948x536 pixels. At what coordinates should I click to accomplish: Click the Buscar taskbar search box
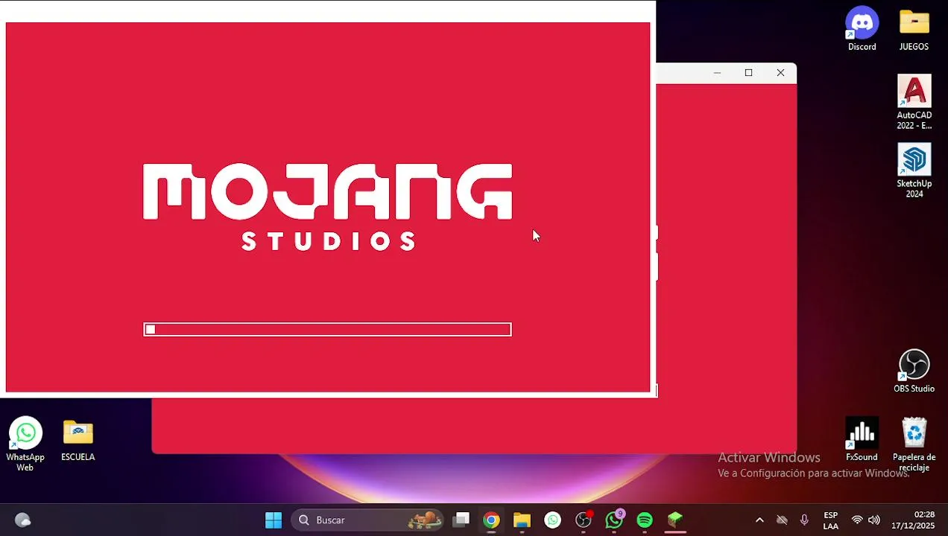[367, 520]
